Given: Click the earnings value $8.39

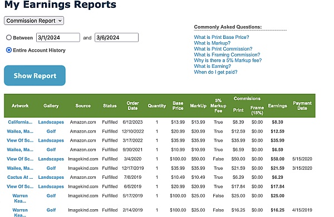Looking at the screenshot, I should pyautogui.click(x=277, y=122).
